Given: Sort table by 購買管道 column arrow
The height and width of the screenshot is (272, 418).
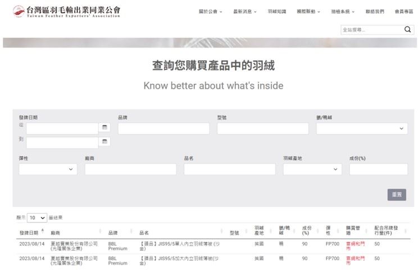Looking at the screenshot, I should point(366,231).
